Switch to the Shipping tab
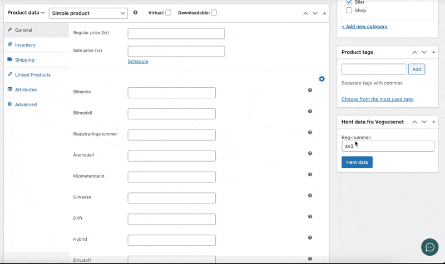 pos(37,60)
